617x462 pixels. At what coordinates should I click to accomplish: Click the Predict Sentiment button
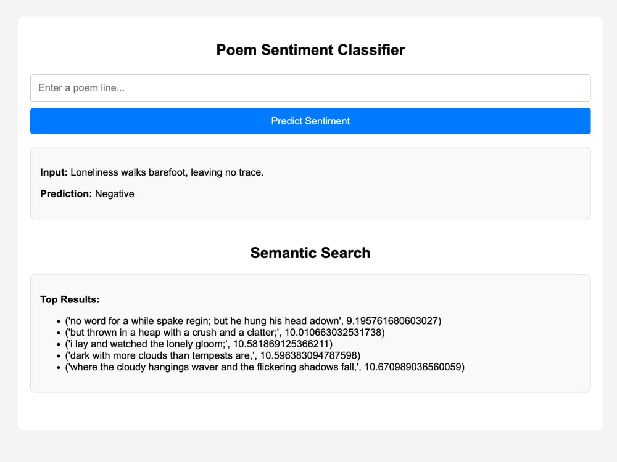click(x=310, y=121)
